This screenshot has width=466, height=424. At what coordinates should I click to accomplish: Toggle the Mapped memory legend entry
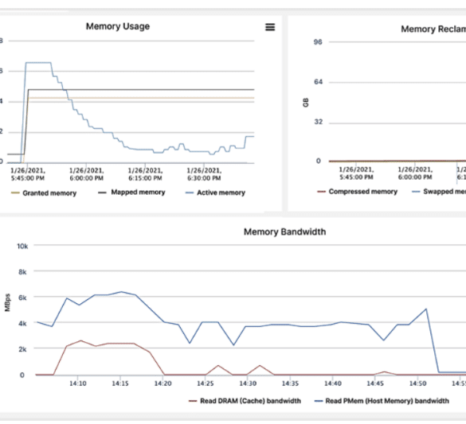coord(131,193)
